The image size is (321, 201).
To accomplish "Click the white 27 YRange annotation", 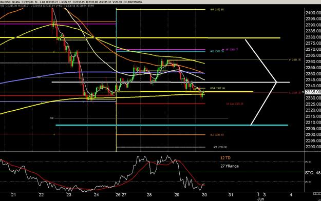I will click(x=230, y=166).
